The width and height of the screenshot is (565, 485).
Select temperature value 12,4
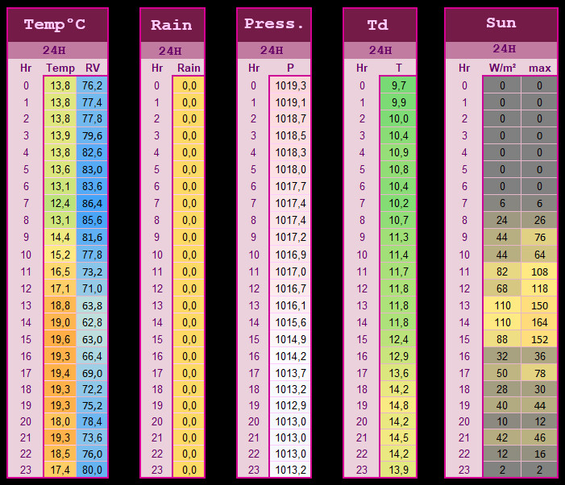(60, 204)
